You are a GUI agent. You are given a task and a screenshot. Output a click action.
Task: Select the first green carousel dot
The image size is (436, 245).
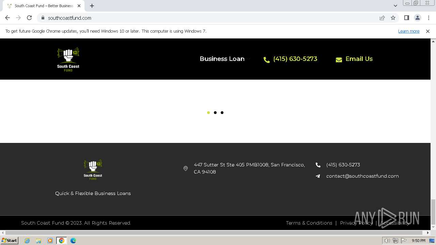tap(208, 113)
